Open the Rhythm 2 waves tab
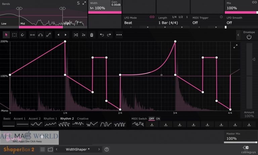Screen dimensions: 258x155 coord(67,119)
